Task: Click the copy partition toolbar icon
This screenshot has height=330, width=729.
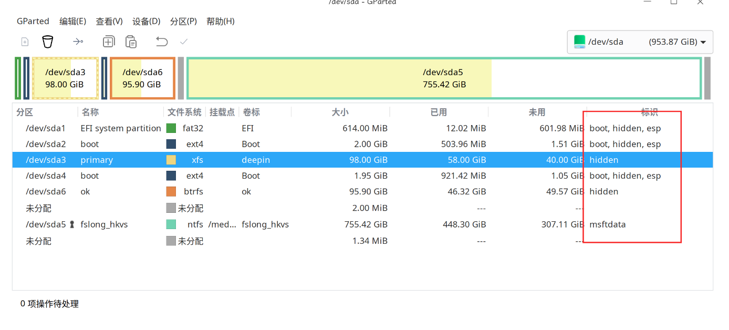Action: [x=109, y=42]
